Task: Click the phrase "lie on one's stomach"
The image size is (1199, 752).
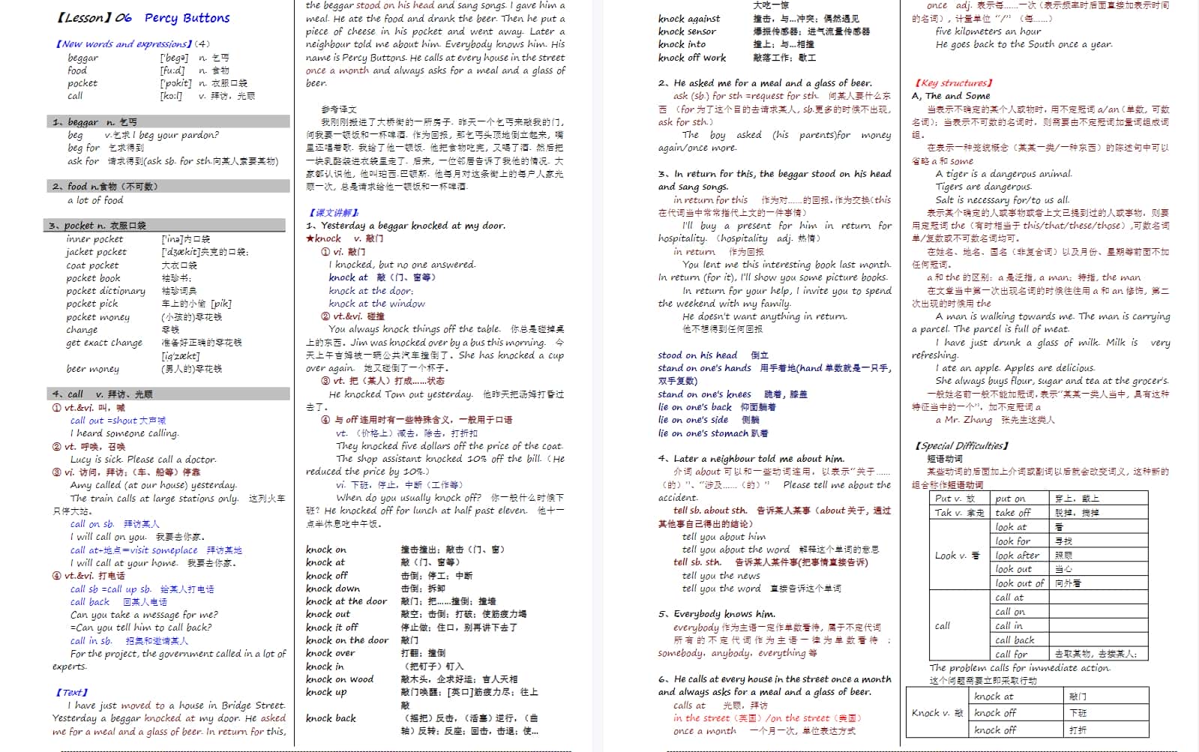Action: (703, 433)
